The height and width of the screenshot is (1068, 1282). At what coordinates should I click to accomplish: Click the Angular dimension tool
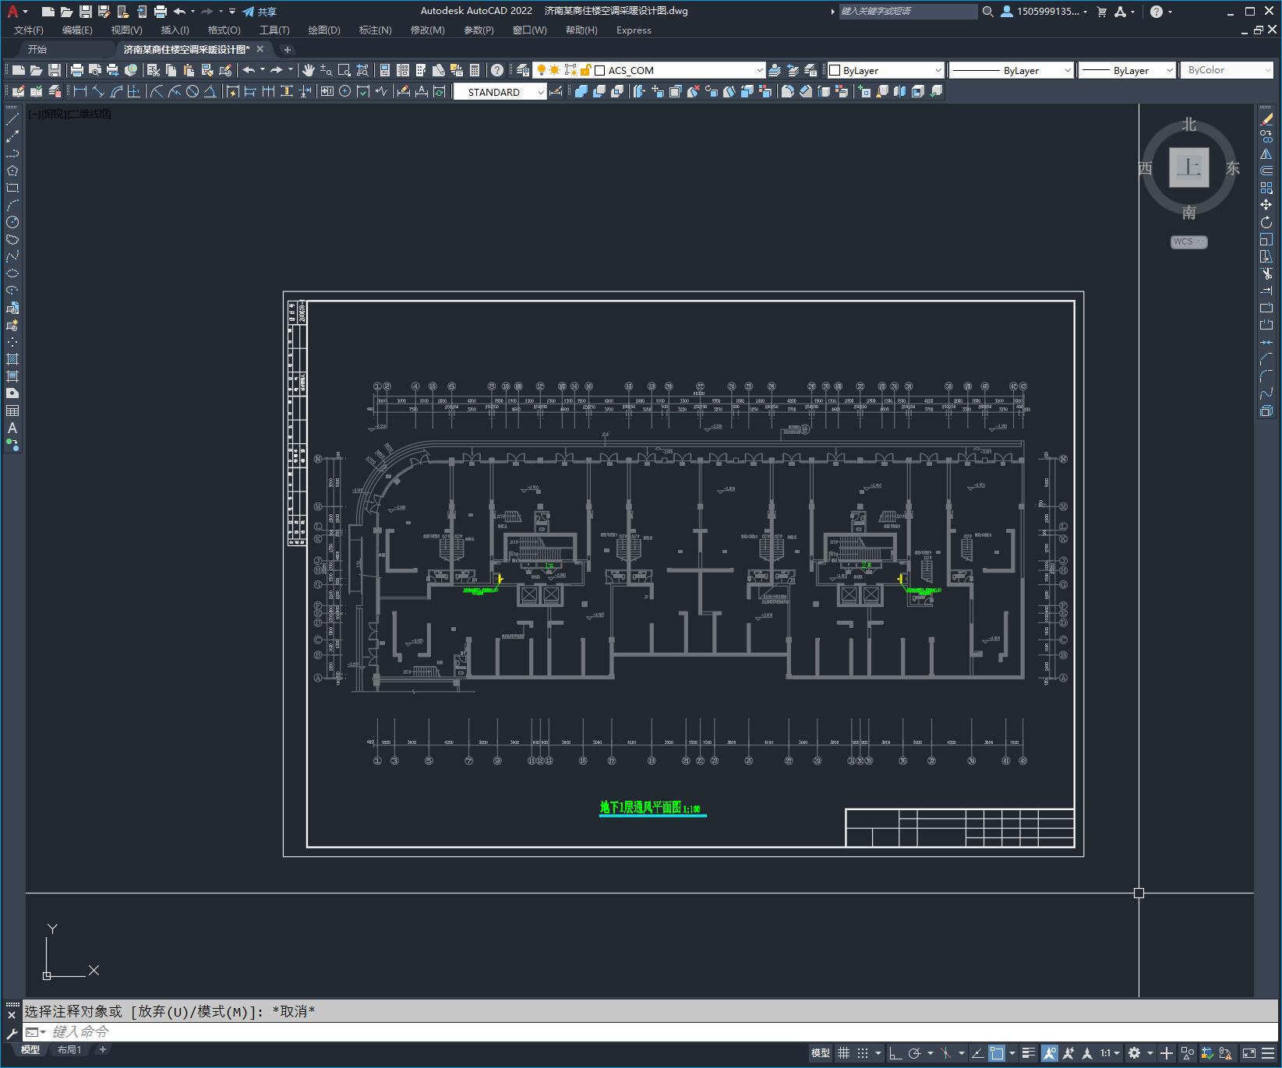point(210,91)
